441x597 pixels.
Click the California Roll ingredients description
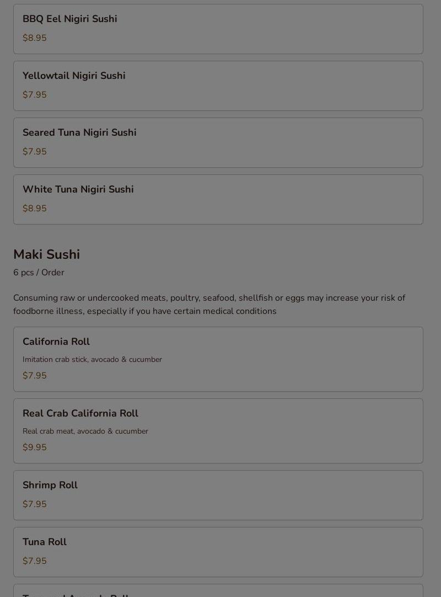(x=92, y=359)
